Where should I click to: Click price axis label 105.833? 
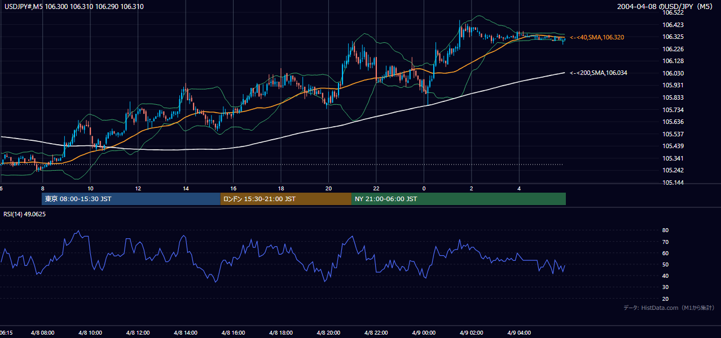pyautogui.click(x=673, y=97)
